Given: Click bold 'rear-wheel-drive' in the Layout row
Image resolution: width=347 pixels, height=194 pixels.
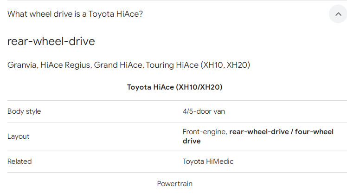Looking at the screenshot, I should pyautogui.click(x=258, y=132).
